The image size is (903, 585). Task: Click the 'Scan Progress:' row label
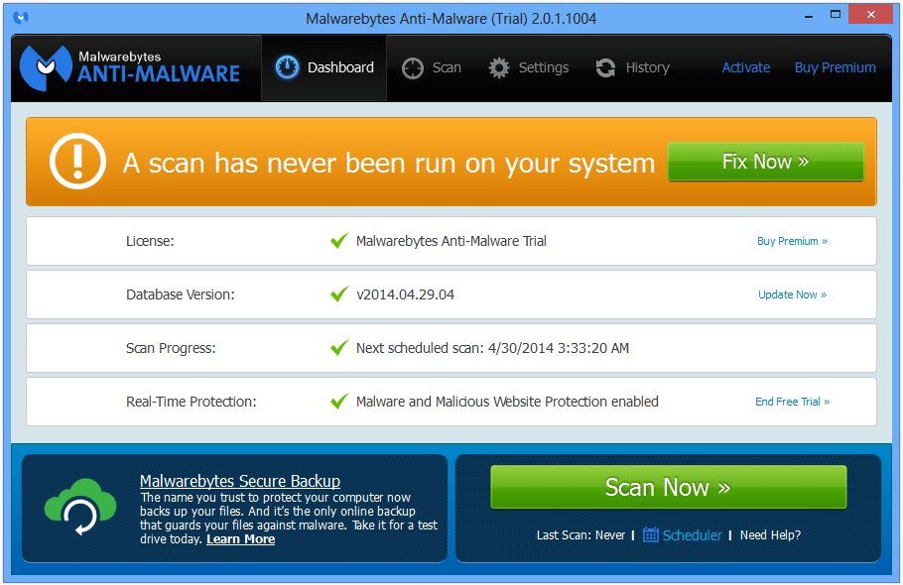click(x=171, y=348)
